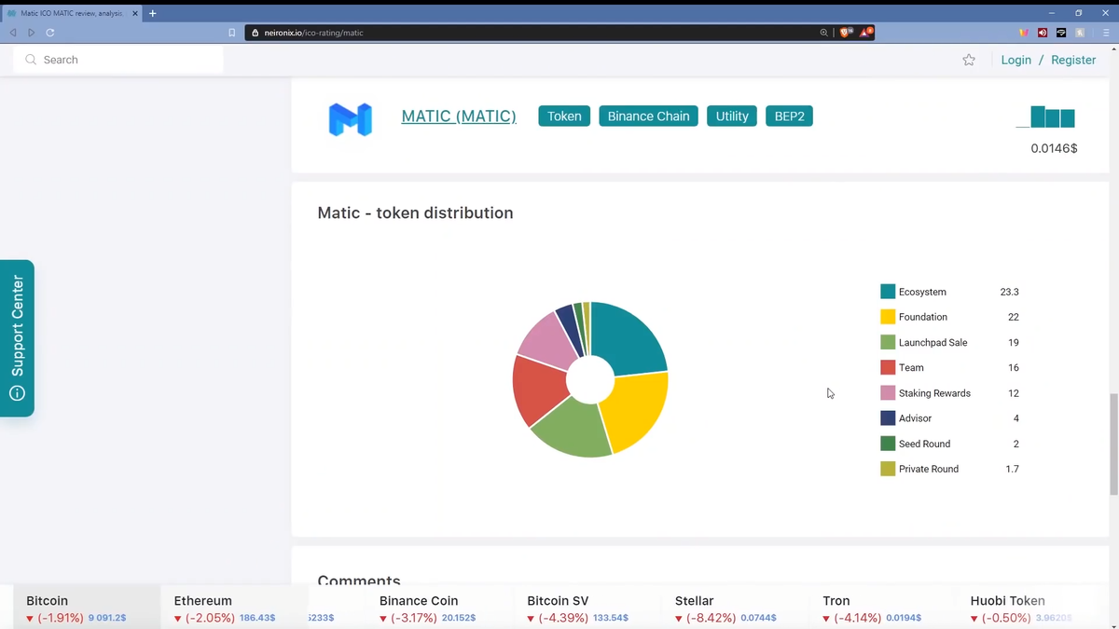
Task: Bookmark this page with the bookmark icon
Action: pyautogui.click(x=232, y=33)
